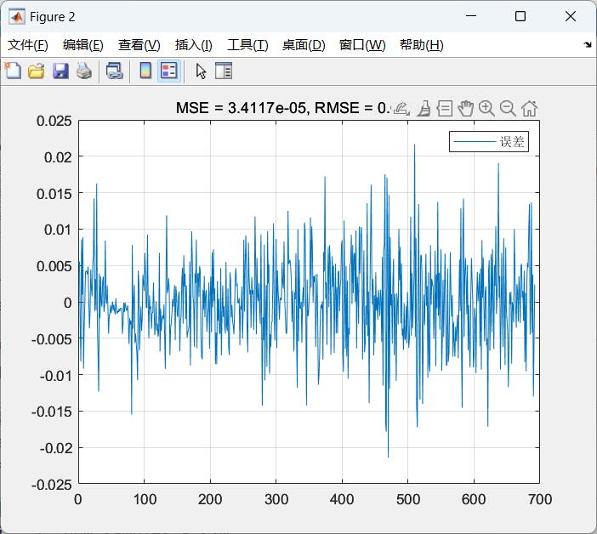The width and height of the screenshot is (597, 534).
Task: Click the MSE plot title text
Action: tap(281, 108)
